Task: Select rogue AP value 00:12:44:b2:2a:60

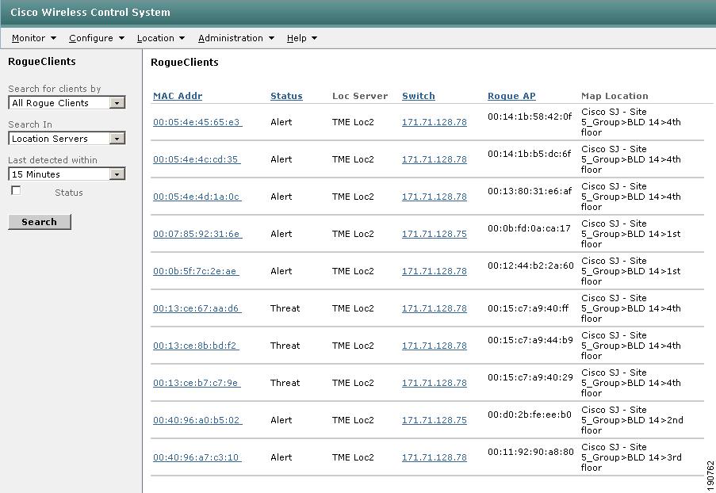Action: [530, 266]
